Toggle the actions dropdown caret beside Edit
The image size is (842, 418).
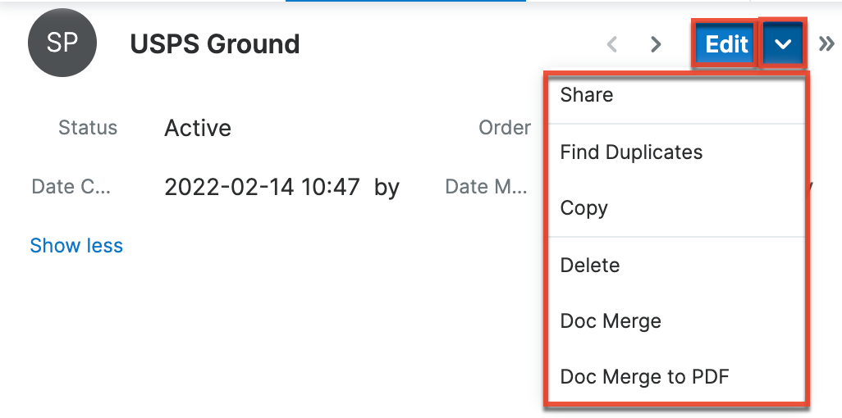pos(783,43)
